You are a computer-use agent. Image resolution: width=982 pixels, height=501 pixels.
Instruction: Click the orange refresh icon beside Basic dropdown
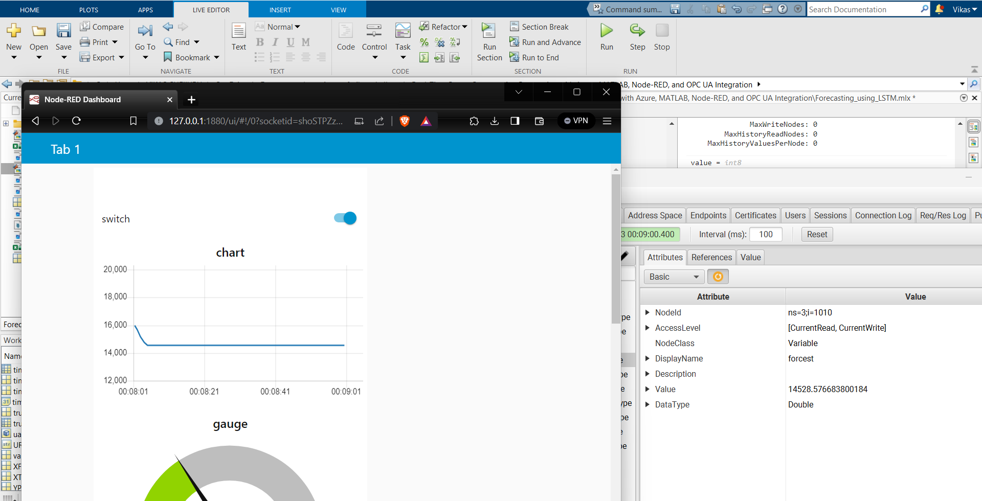(x=718, y=277)
